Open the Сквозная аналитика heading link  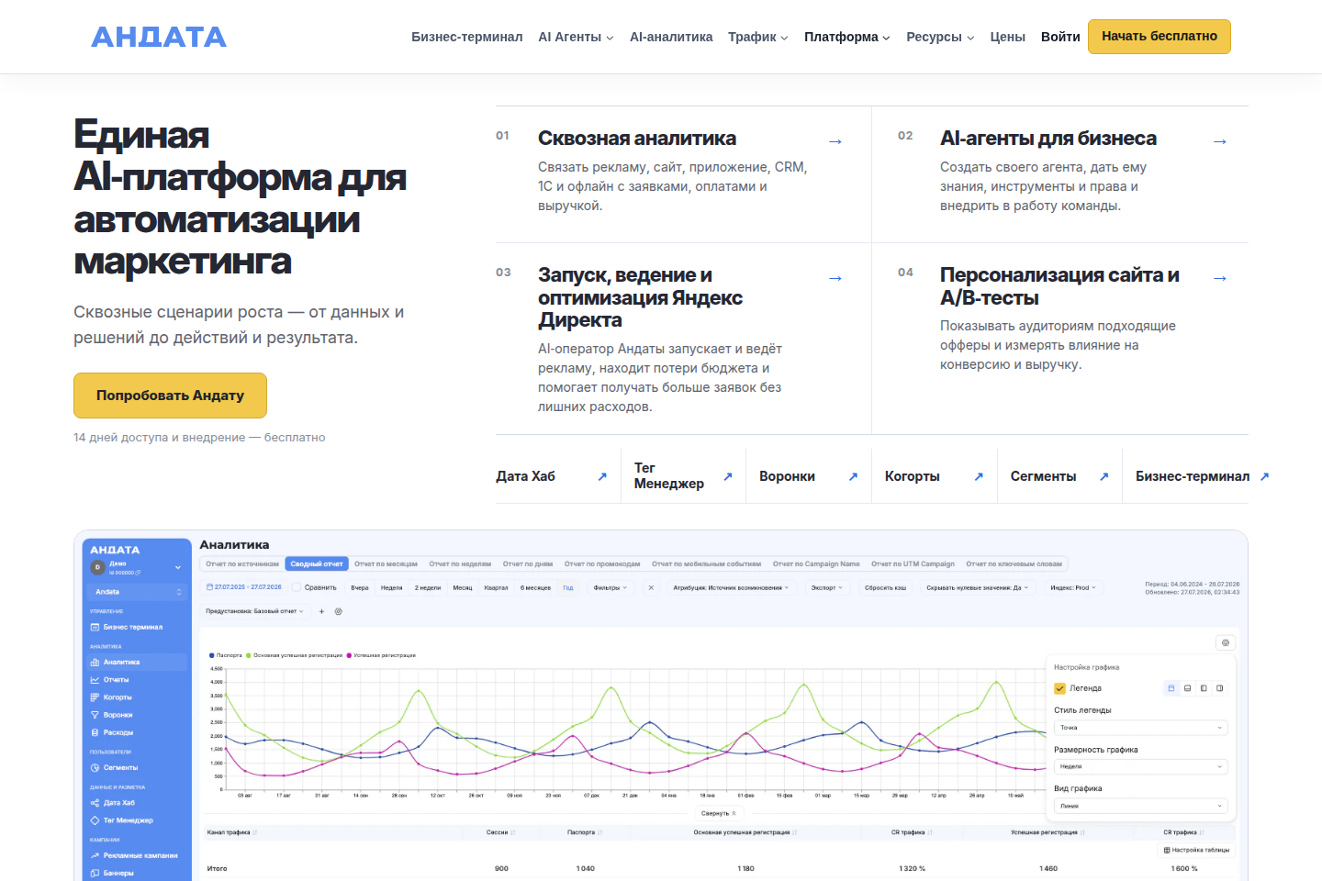[637, 139]
